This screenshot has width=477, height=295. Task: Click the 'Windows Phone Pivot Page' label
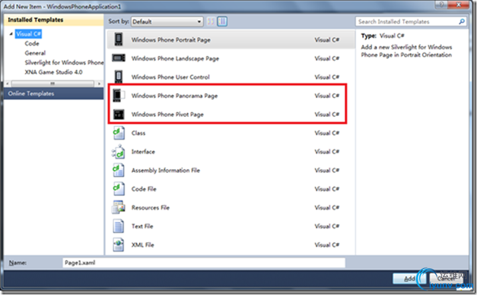coord(167,115)
